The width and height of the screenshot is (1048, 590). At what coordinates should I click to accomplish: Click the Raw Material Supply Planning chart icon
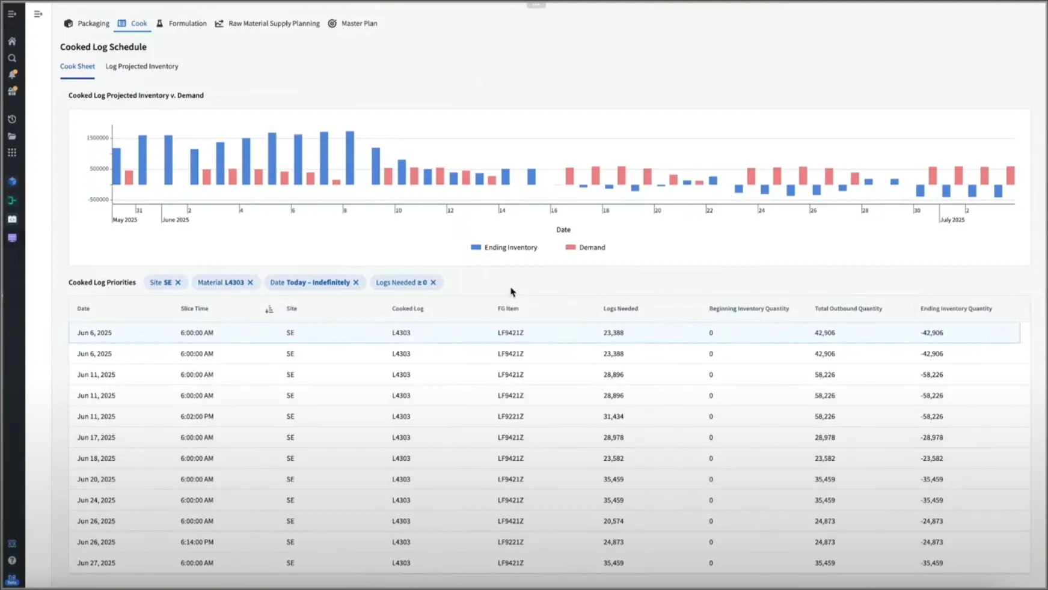click(x=219, y=23)
